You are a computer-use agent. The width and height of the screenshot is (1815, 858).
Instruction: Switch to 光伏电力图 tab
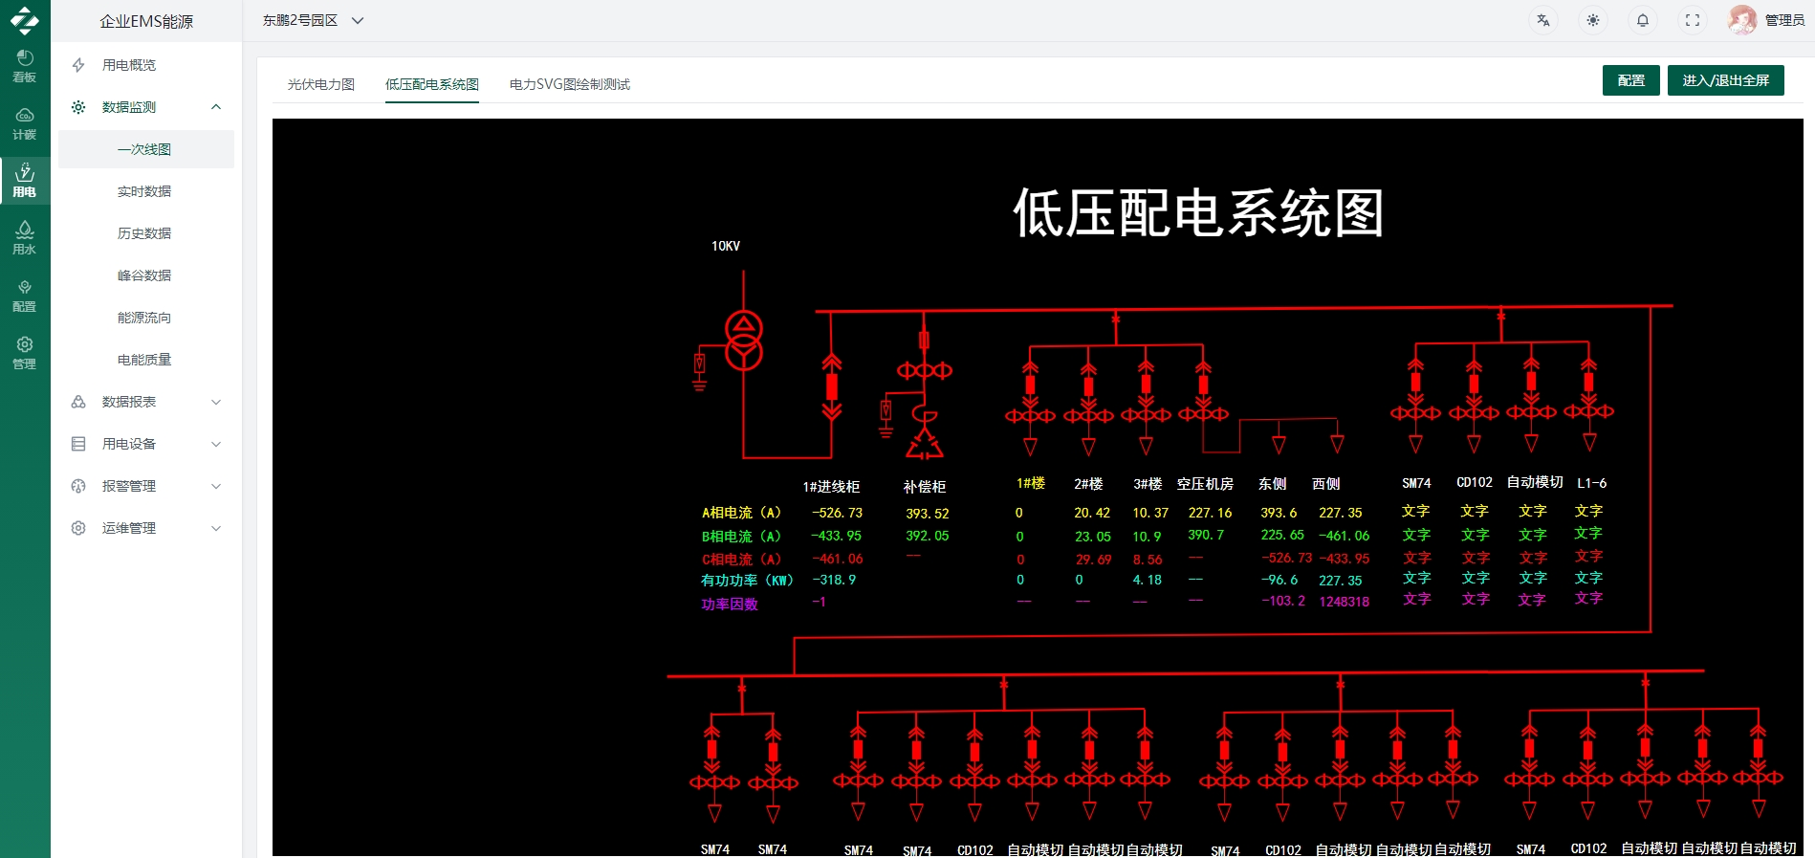tap(321, 84)
